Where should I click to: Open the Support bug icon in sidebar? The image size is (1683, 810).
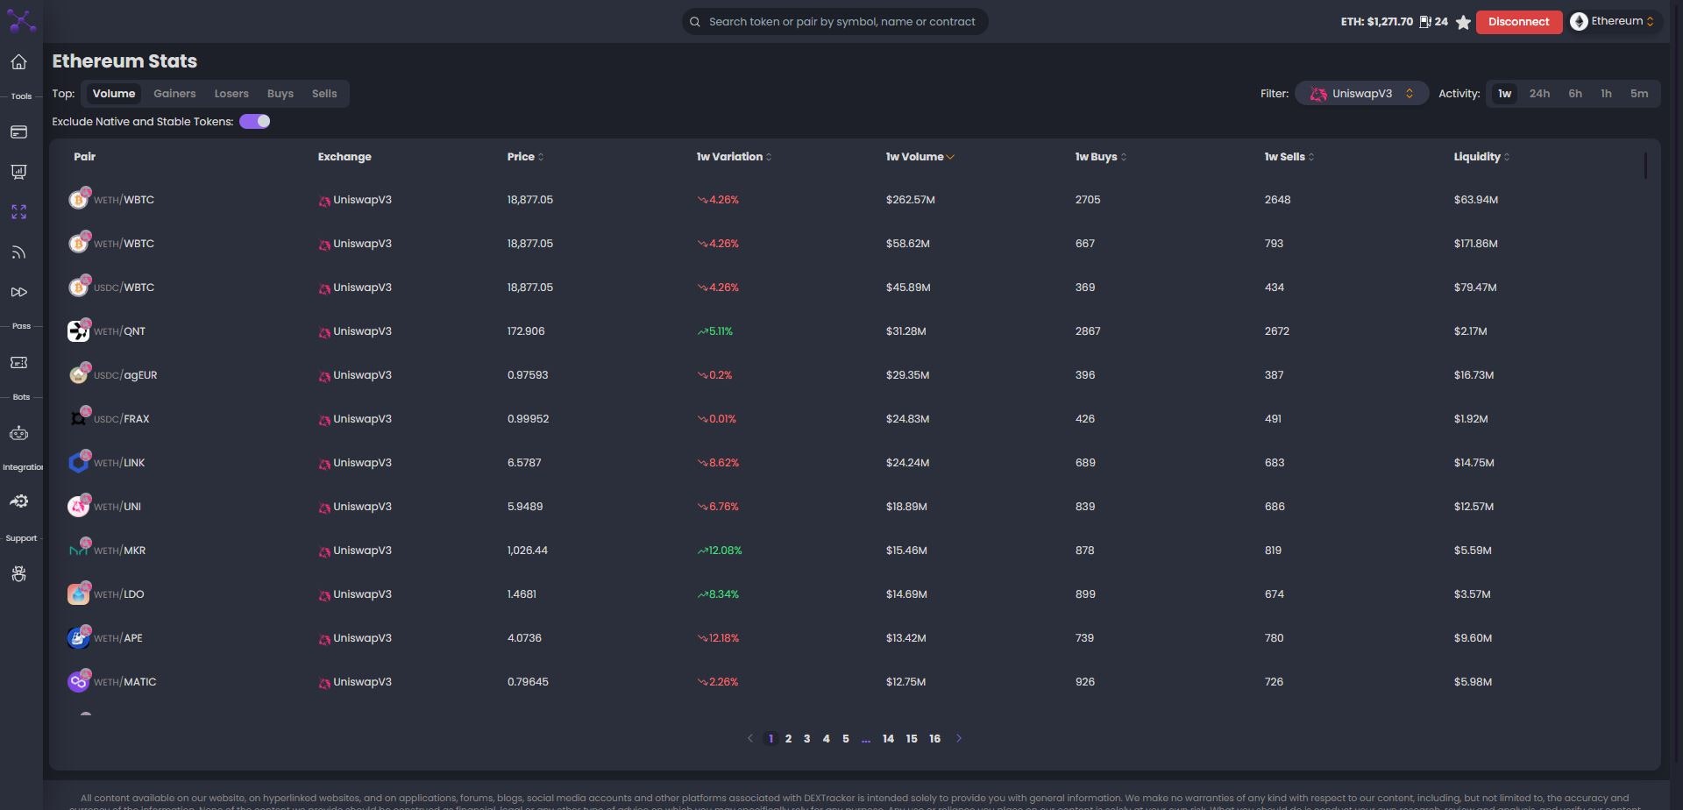click(x=18, y=574)
